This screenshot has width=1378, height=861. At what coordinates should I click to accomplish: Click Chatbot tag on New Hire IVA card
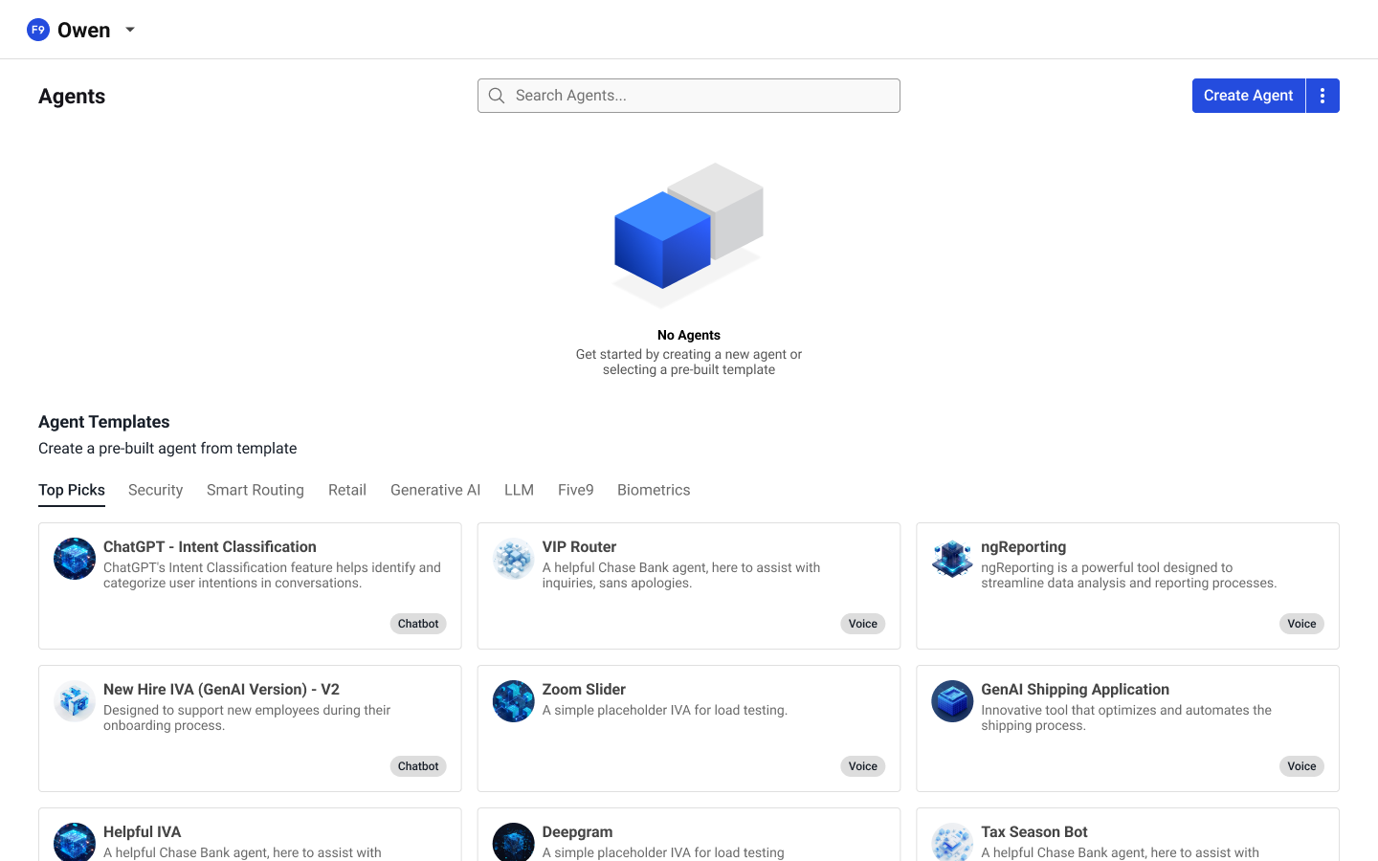point(418,766)
